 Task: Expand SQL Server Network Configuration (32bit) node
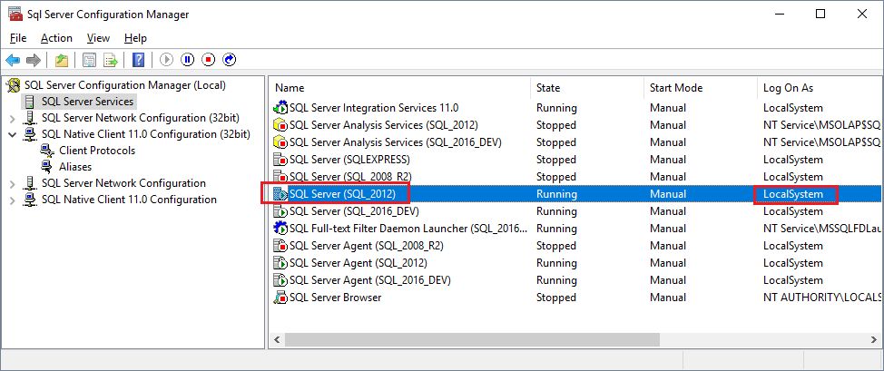tap(13, 119)
